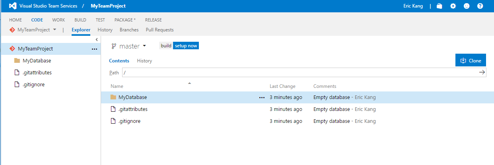
Task: Open .gitignore in the contents list
Action: tap(130, 121)
